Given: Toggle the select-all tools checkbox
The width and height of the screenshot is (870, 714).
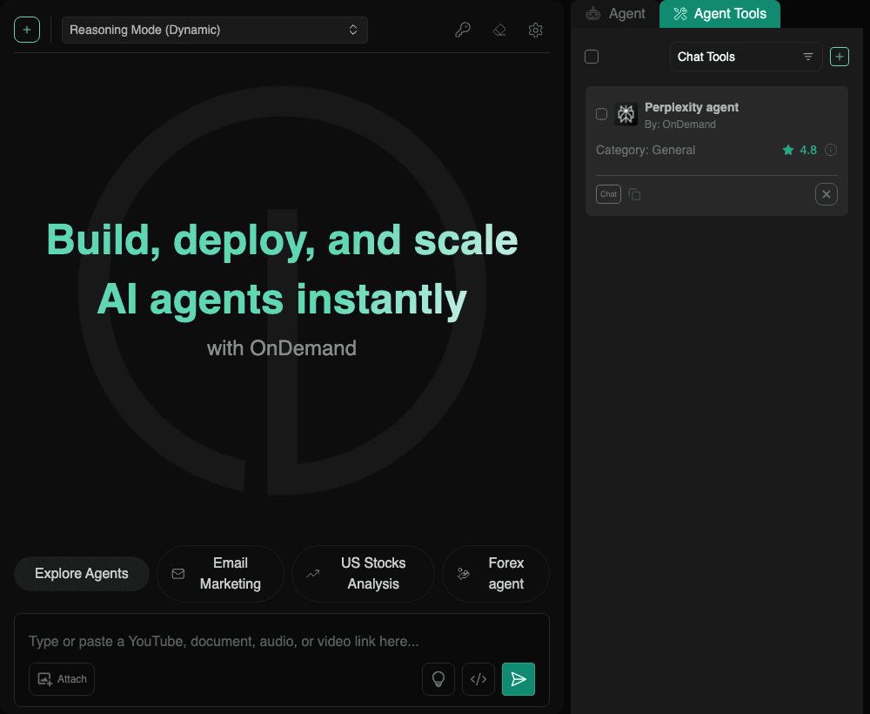Looking at the screenshot, I should [592, 57].
